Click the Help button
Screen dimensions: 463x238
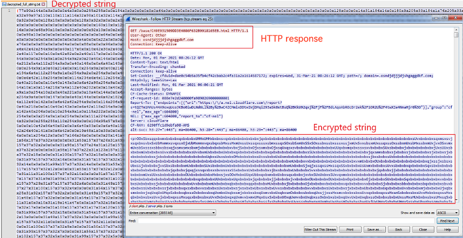447,229
